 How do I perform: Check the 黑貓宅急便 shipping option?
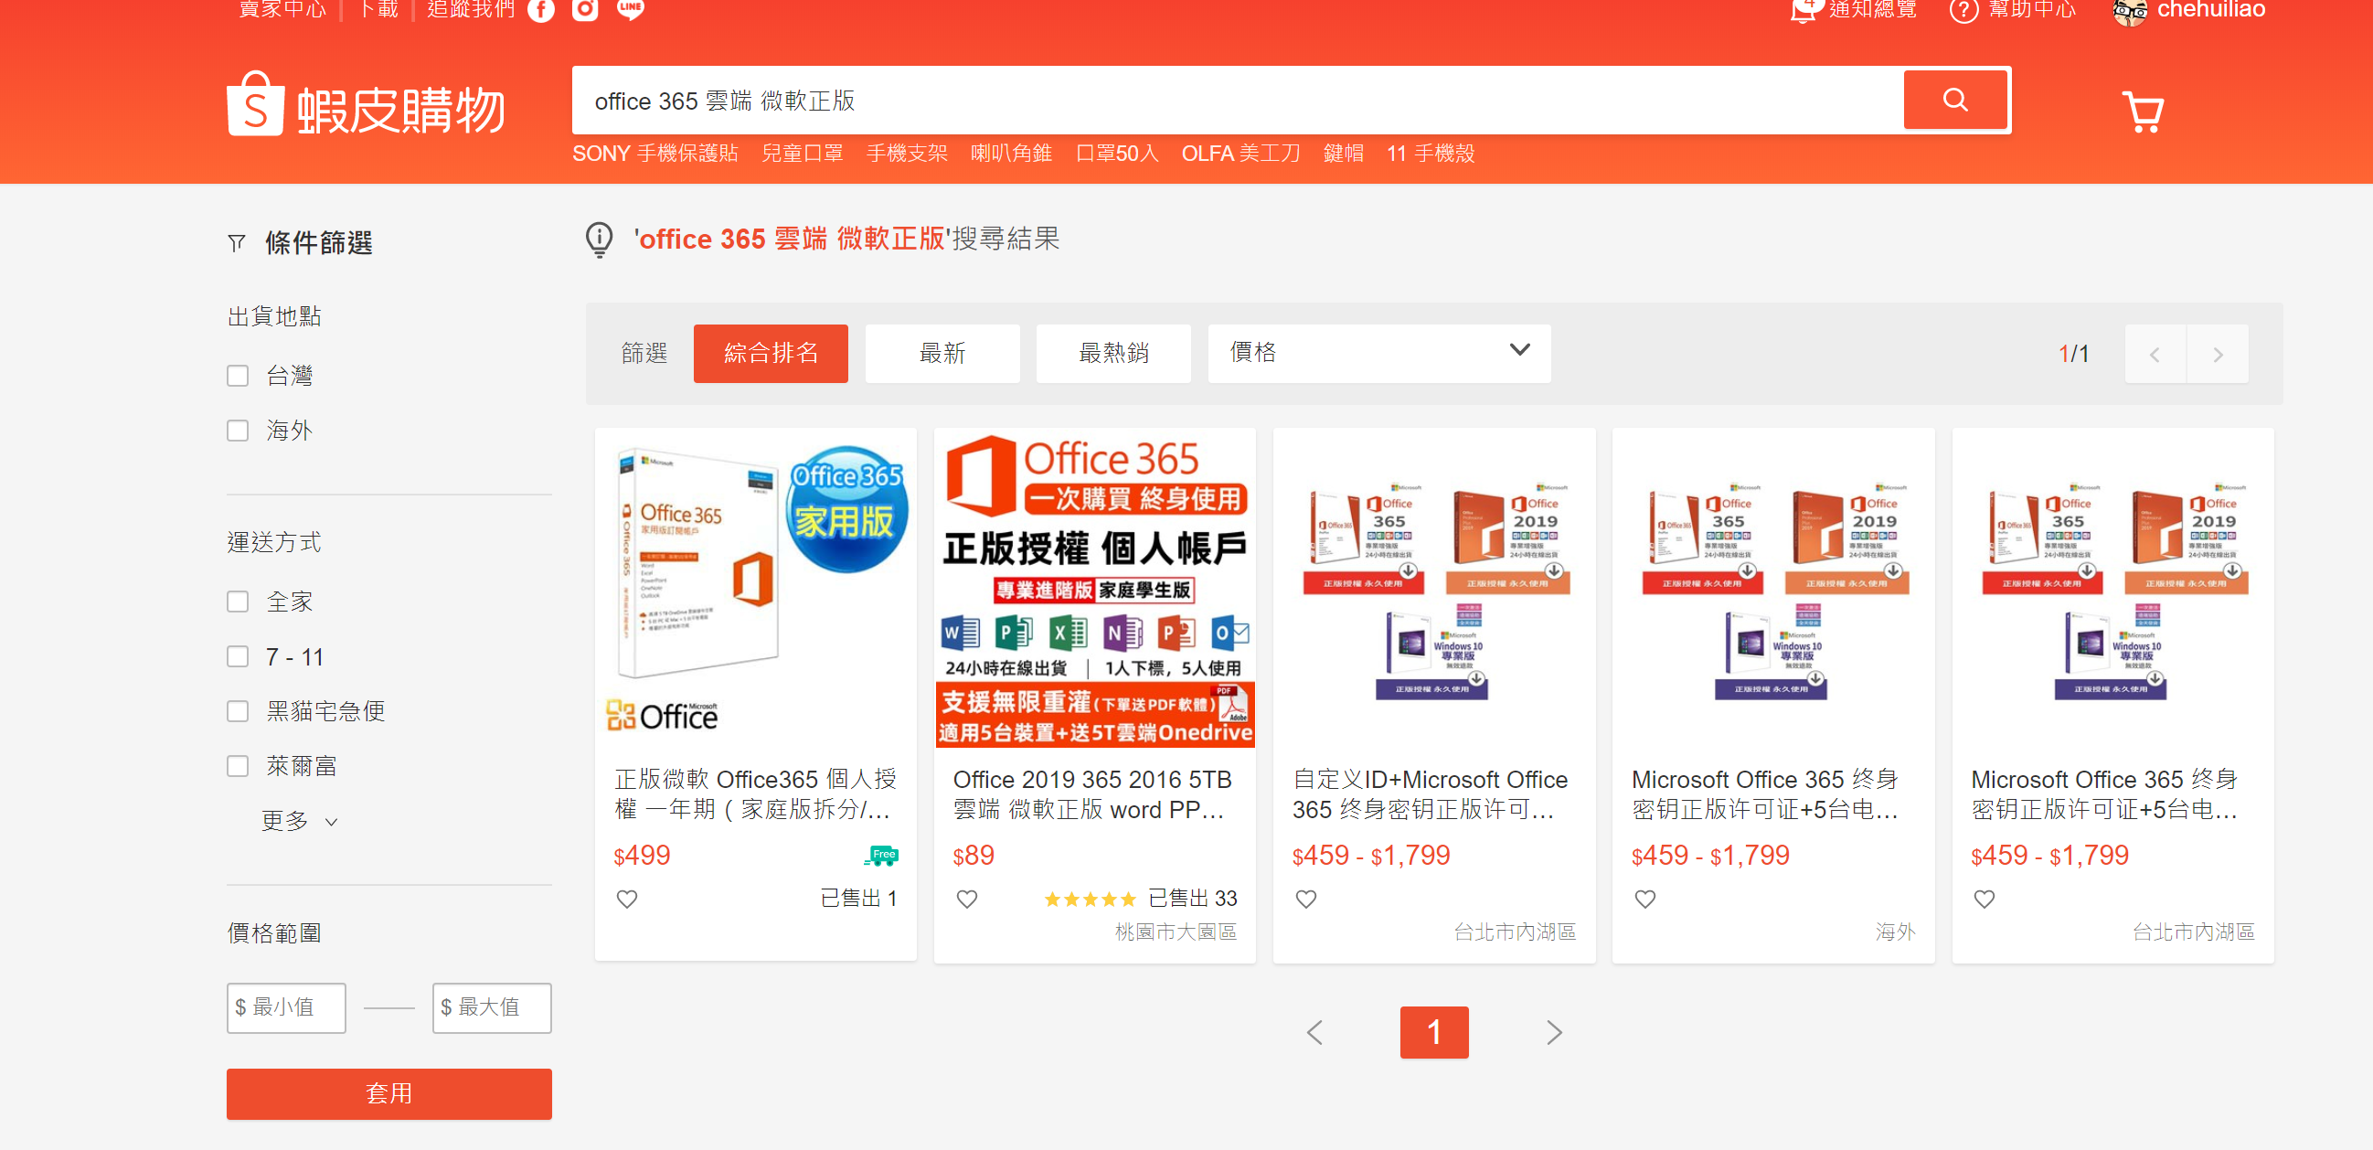pos(238,710)
